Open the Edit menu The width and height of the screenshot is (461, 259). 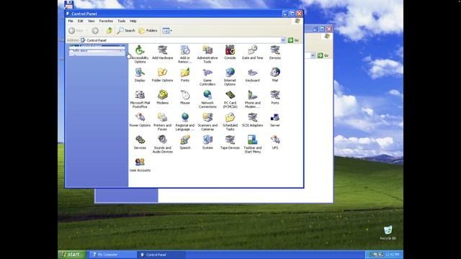pos(80,21)
